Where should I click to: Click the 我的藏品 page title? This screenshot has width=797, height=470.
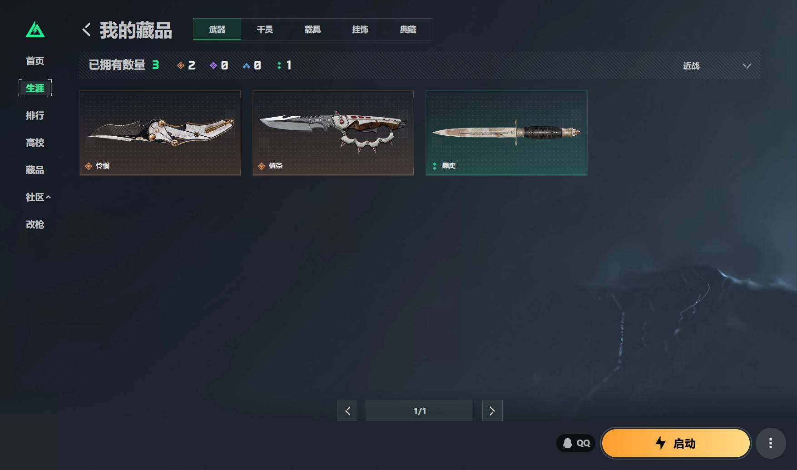pos(136,30)
